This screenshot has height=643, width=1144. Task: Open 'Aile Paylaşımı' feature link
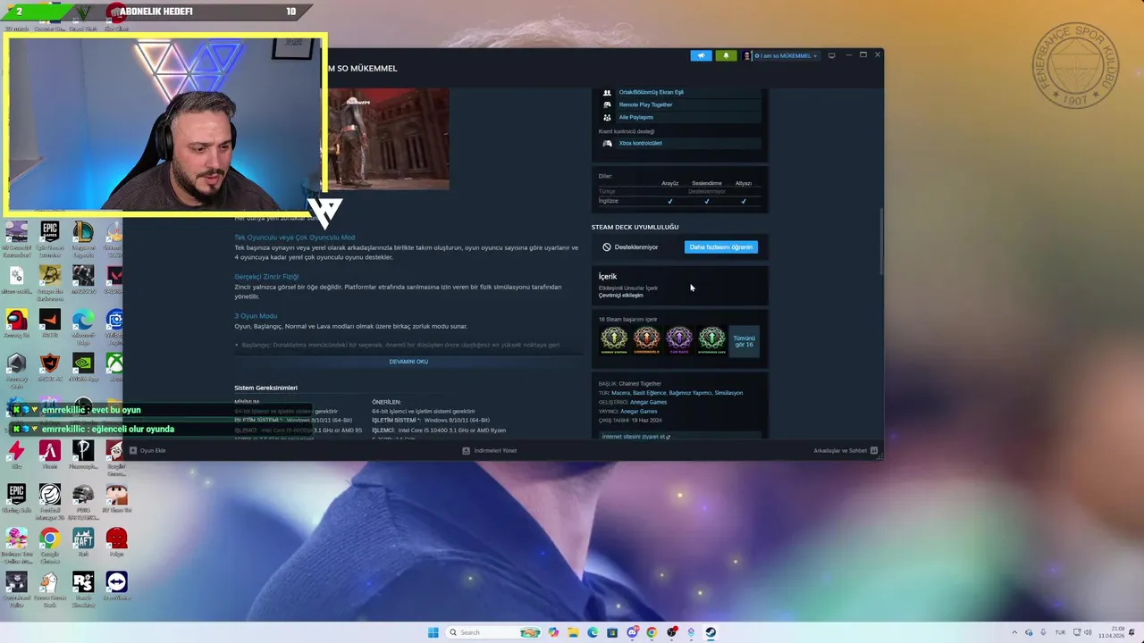click(635, 117)
